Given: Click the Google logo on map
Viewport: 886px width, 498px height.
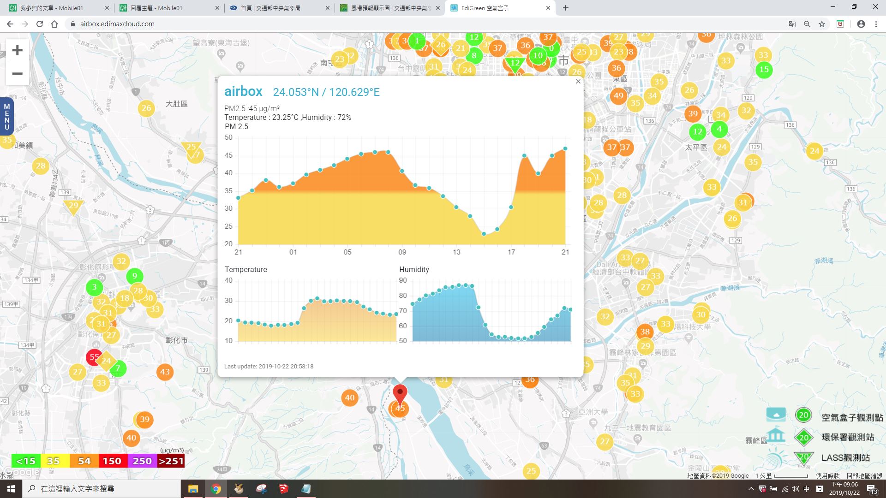Looking at the screenshot, I should coord(22,472).
